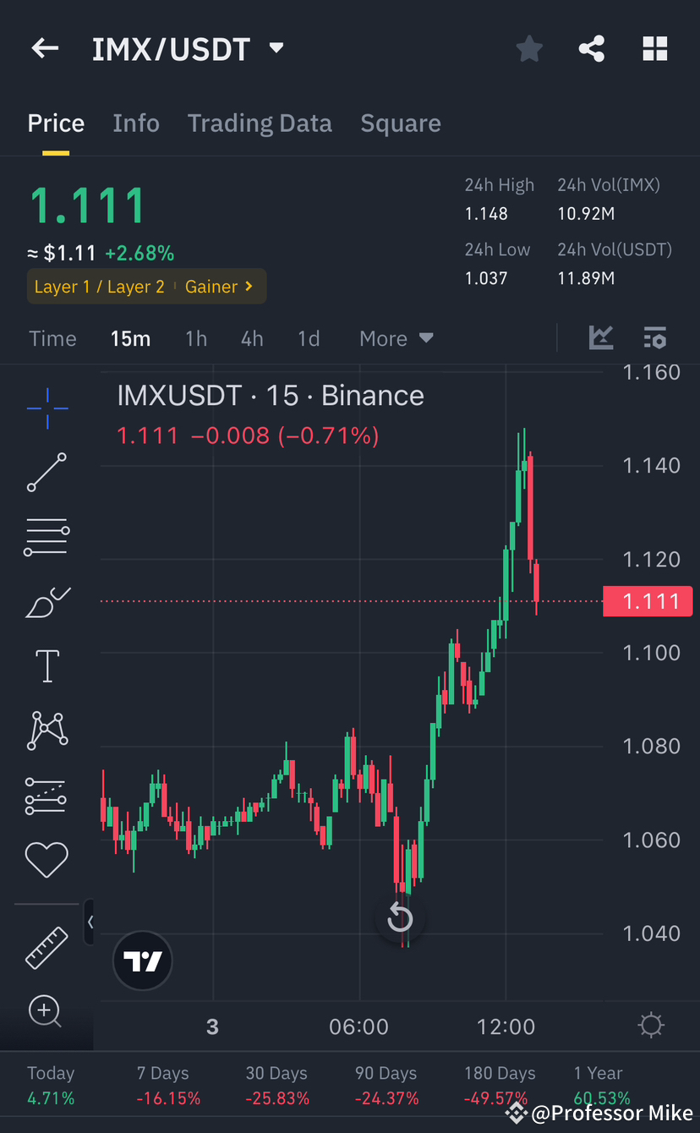Open the emoji/heart sticker tool
Viewport: 700px width, 1133px height.
(x=46, y=860)
